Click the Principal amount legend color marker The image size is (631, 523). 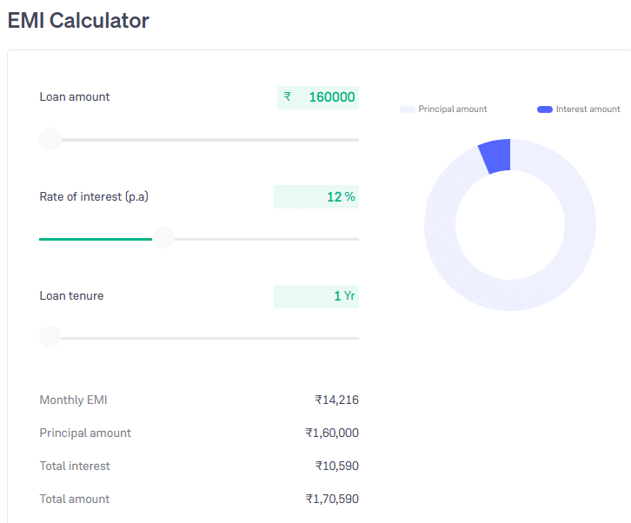(408, 109)
